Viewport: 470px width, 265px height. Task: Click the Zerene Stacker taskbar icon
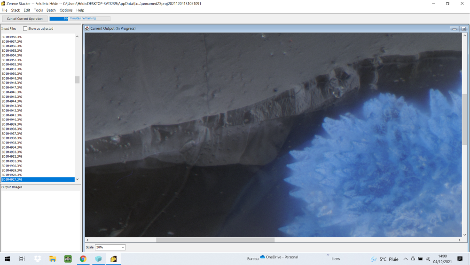114,259
